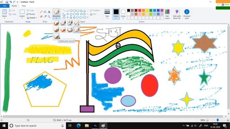The width and height of the screenshot is (230, 129).
Task: Open Microsoft Edge from taskbar
Action: tap(78, 126)
